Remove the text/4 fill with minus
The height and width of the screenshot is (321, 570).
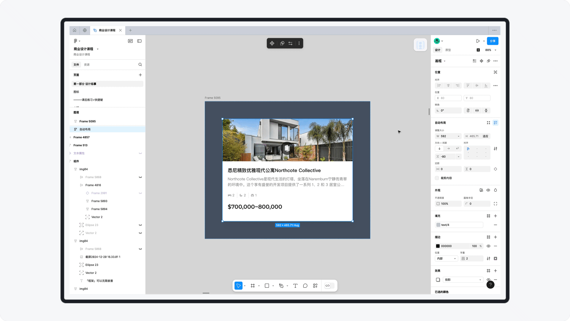[495, 225]
